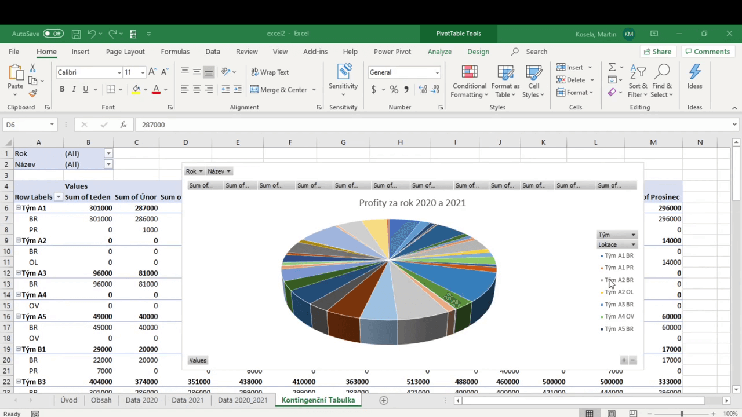Screen dimensions: 742x417
Task: Toggle Italic formatting
Action: [74, 89]
